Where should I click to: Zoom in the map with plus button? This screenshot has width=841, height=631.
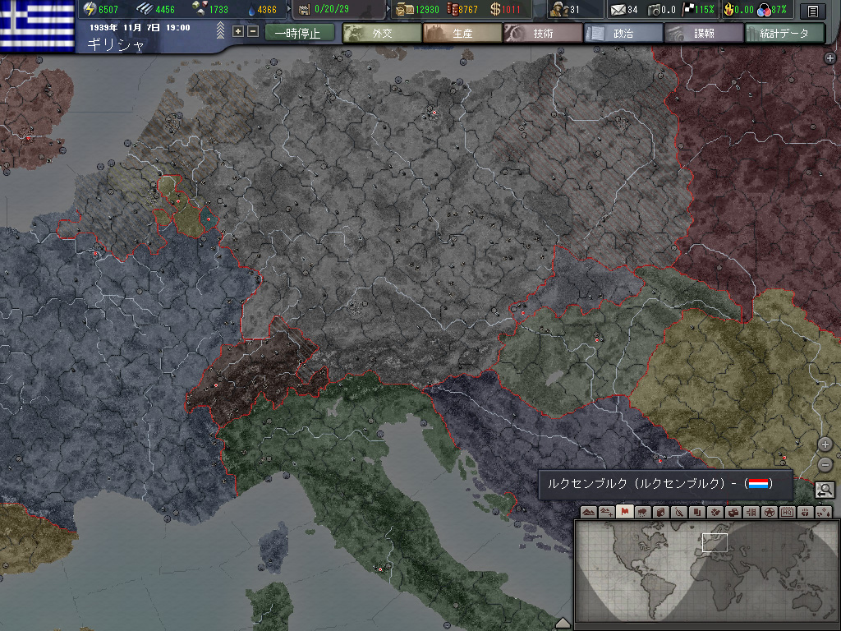(825, 444)
